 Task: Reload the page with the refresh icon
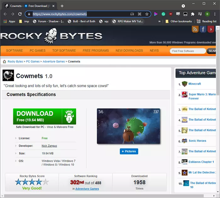[x=20, y=14]
